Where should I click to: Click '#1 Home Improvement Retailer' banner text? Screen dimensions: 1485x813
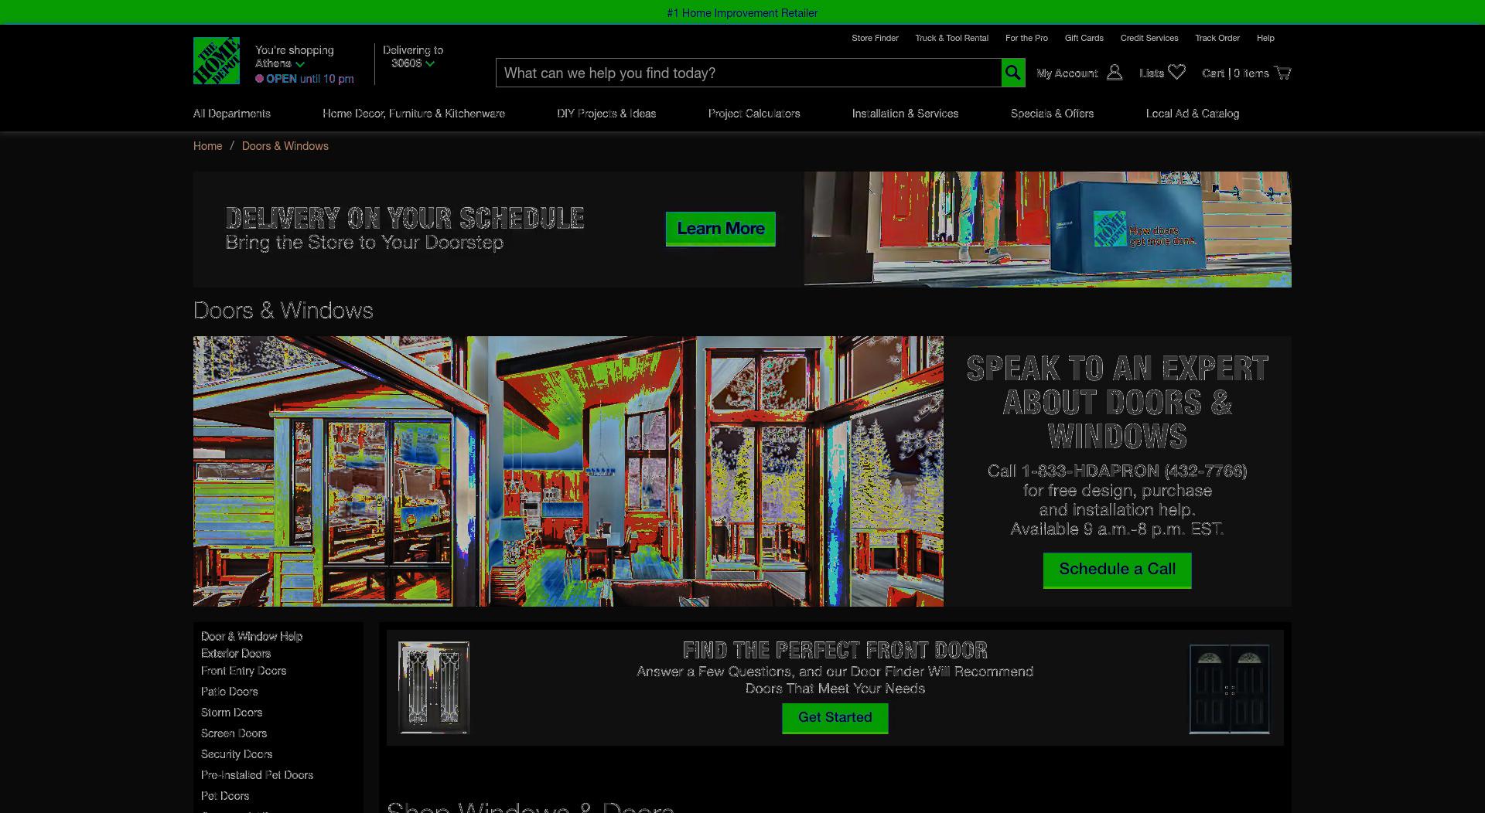742,13
